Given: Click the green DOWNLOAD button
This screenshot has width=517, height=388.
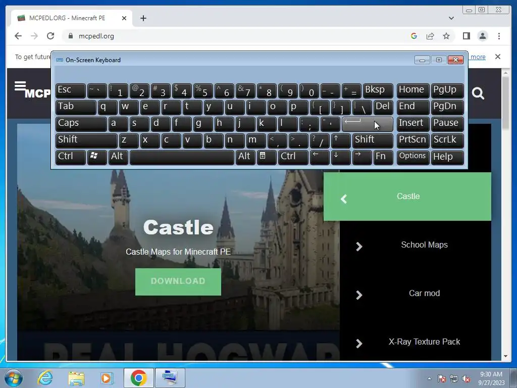Looking at the screenshot, I should (178, 281).
